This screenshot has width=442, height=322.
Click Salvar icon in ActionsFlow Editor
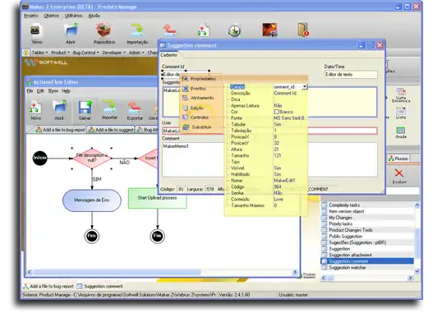coord(85,108)
